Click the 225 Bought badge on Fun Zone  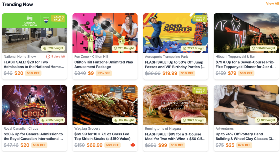pos(124,48)
